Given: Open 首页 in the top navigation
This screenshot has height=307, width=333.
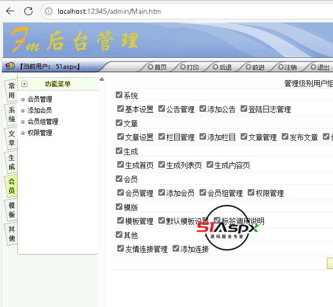Looking at the screenshot, I should tap(157, 67).
